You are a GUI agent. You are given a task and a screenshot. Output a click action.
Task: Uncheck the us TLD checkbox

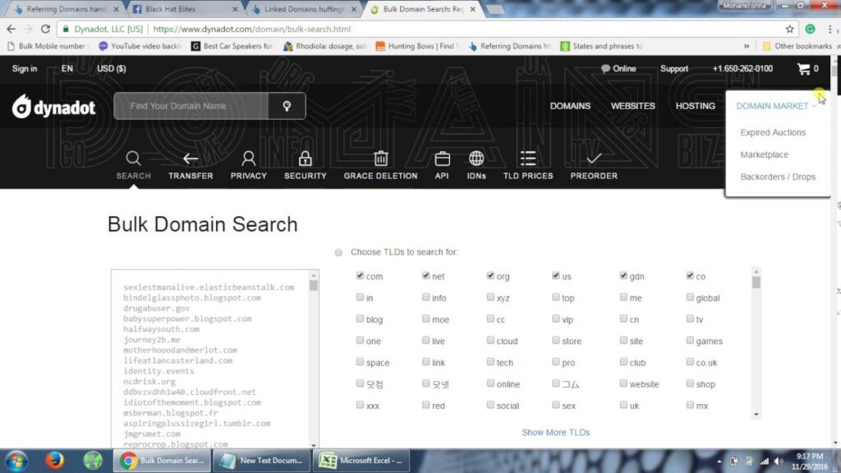[x=556, y=276]
